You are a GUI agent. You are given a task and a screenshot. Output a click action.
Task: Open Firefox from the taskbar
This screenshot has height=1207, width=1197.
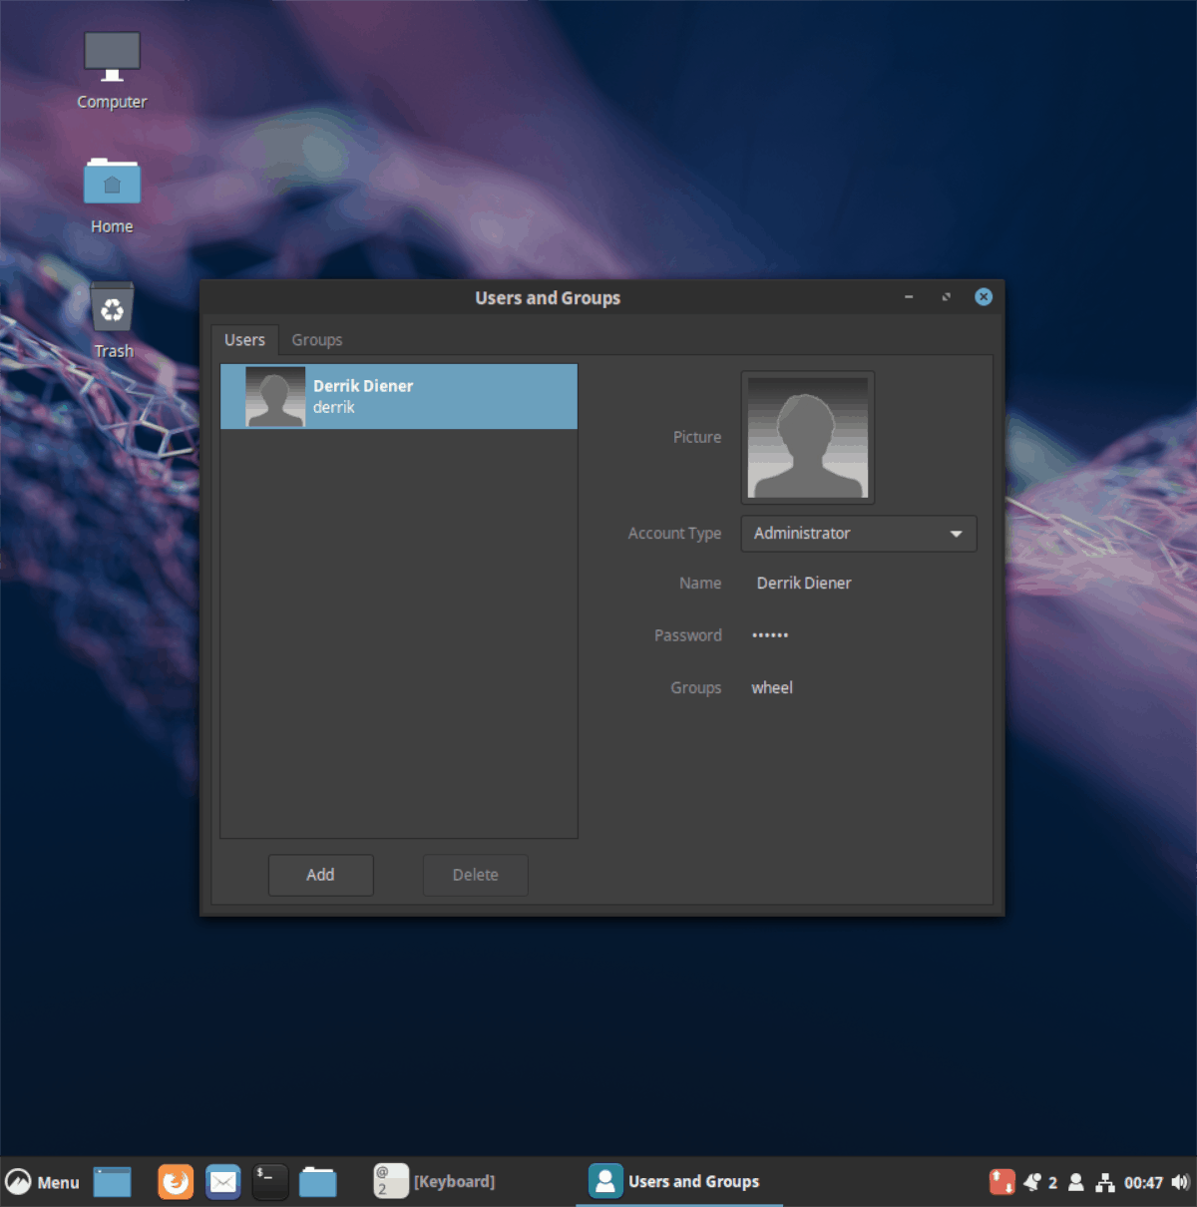[175, 1181]
